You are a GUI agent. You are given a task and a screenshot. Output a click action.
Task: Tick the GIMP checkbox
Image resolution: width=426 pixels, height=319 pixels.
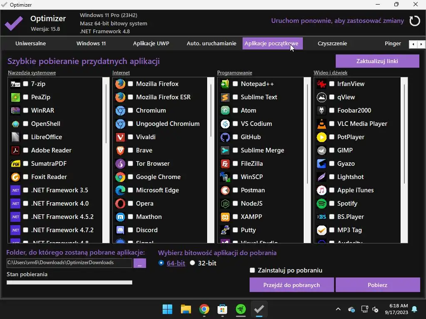332,150
